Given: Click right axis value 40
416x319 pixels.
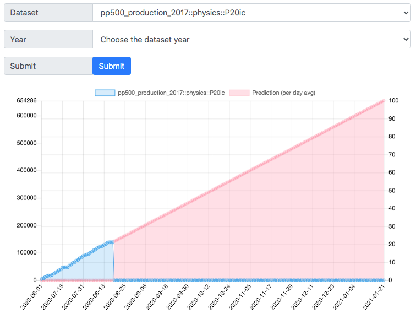Looking at the screenshot, I should [392, 208].
